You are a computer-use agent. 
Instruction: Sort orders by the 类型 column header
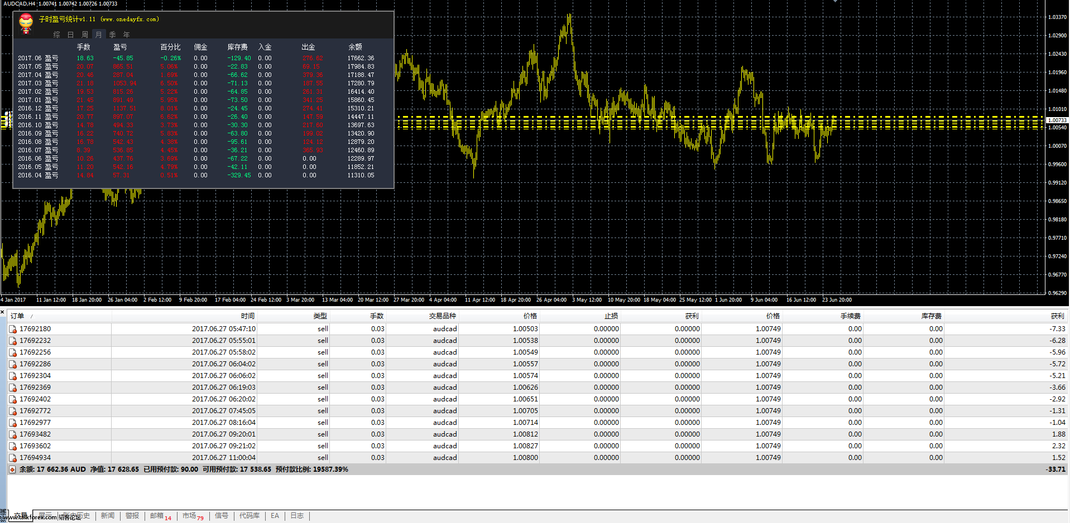tap(294, 316)
